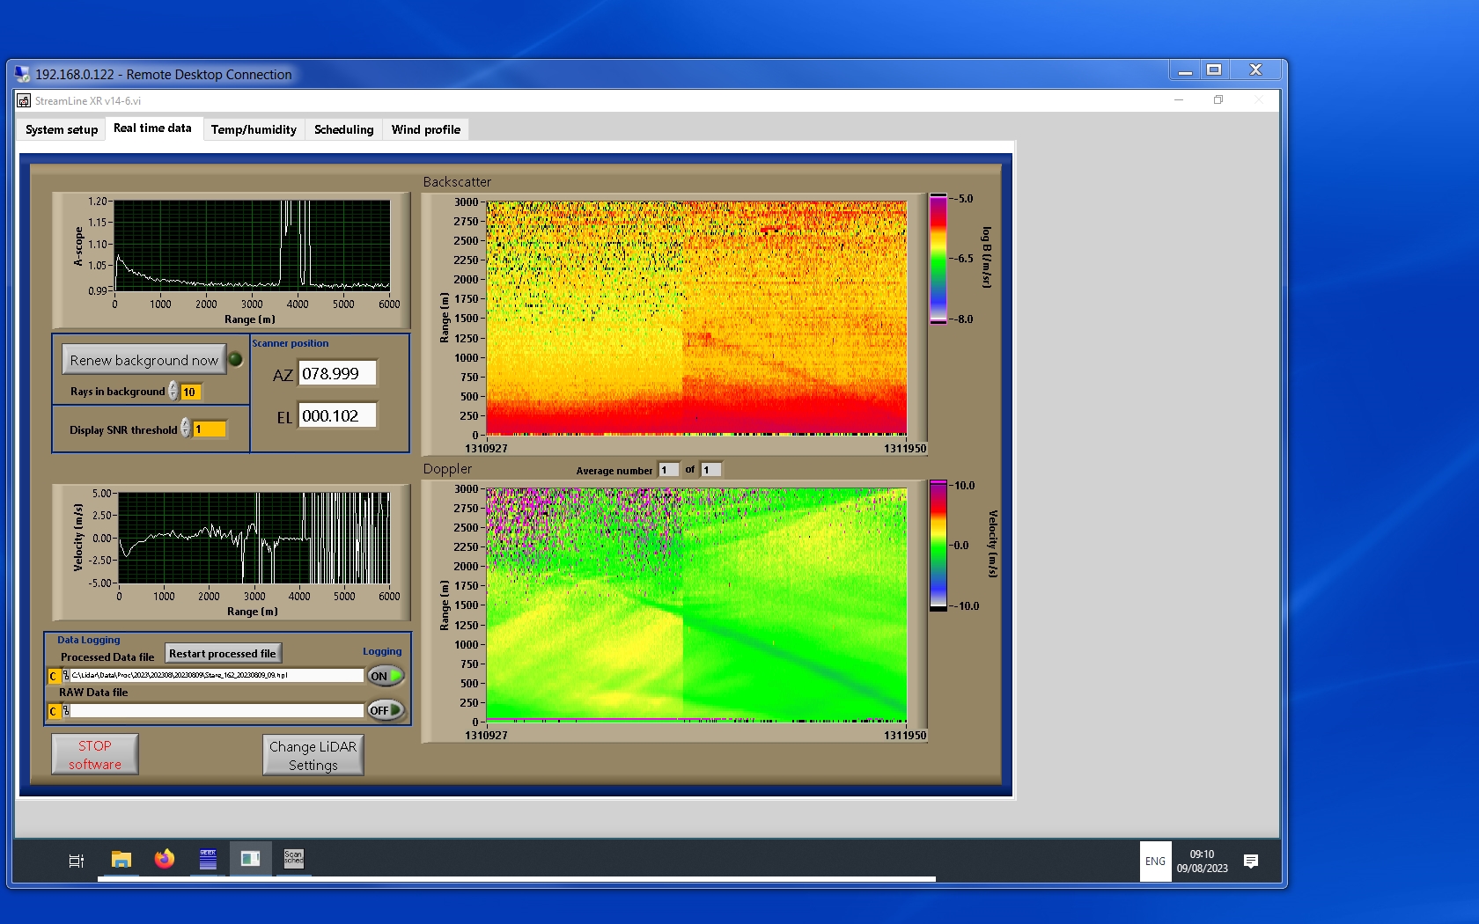The height and width of the screenshot is (924, 1479).
Task: Open File Explorer from the remote taskbar
Action: (121, 860)
